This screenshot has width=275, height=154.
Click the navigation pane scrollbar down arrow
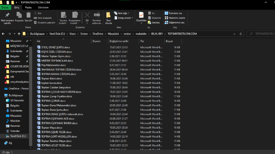pos(31,148)
